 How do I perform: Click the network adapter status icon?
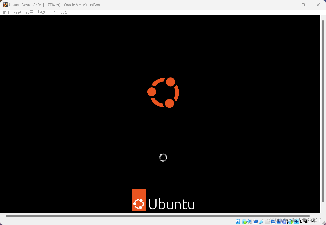tap(256, 222)
